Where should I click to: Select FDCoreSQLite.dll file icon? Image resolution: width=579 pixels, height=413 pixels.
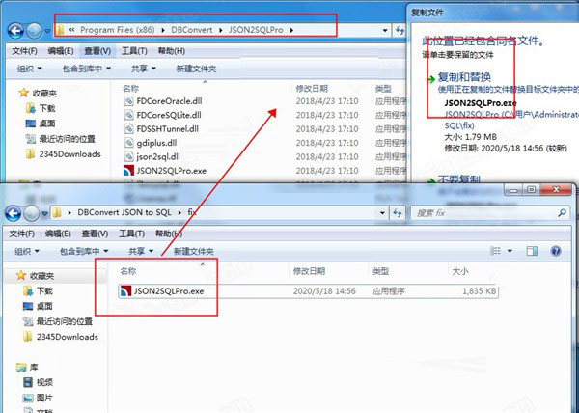point(129,115)
